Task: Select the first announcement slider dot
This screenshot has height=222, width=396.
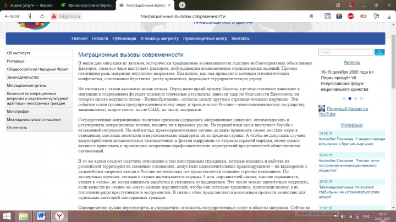Action: [x=344, y=99]
